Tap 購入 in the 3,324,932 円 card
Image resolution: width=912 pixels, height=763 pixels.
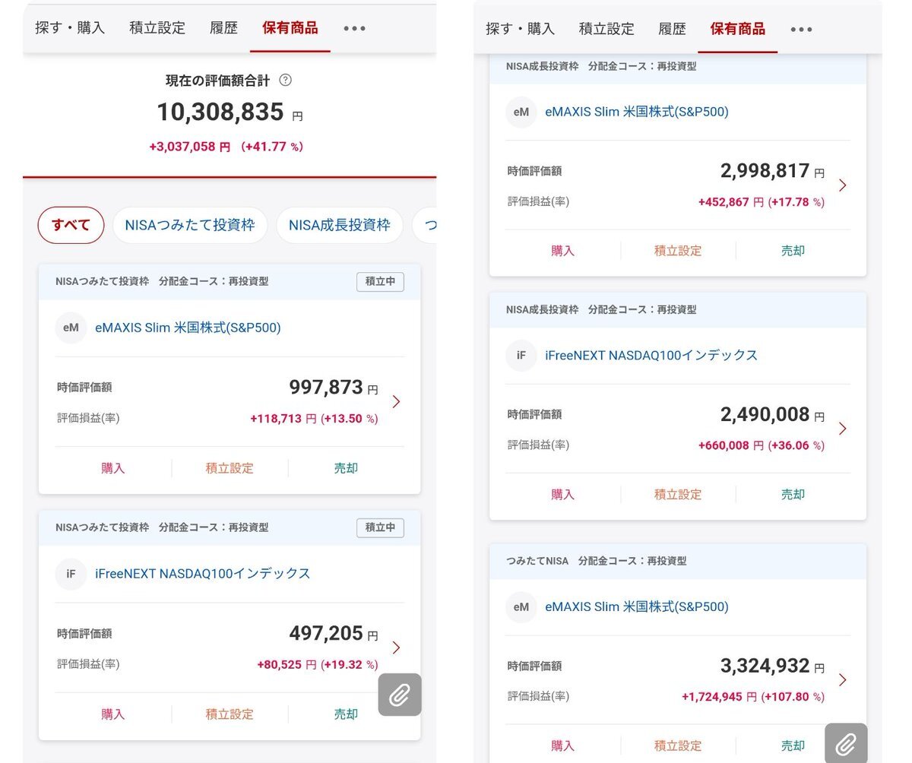(562, 746)
